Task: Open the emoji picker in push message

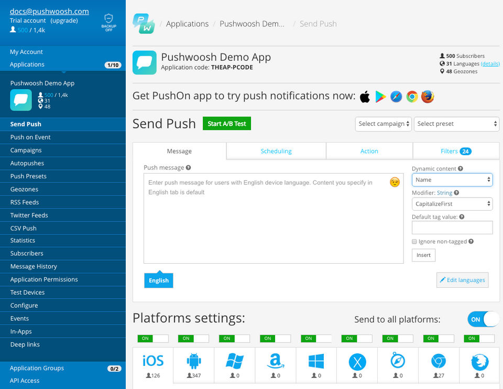Action: click(x=395, y=182)
